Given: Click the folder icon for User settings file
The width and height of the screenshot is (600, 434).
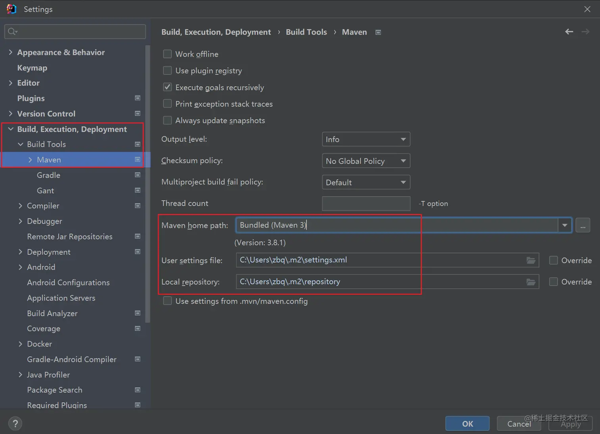Looking at the screenshot, I should (531, 260).
